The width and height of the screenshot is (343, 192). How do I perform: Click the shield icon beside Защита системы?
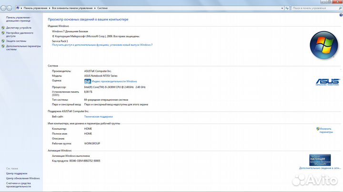[x=3, y=41]
